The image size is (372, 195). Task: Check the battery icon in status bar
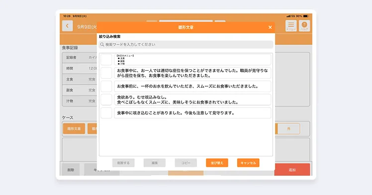[x=306, y=16]
